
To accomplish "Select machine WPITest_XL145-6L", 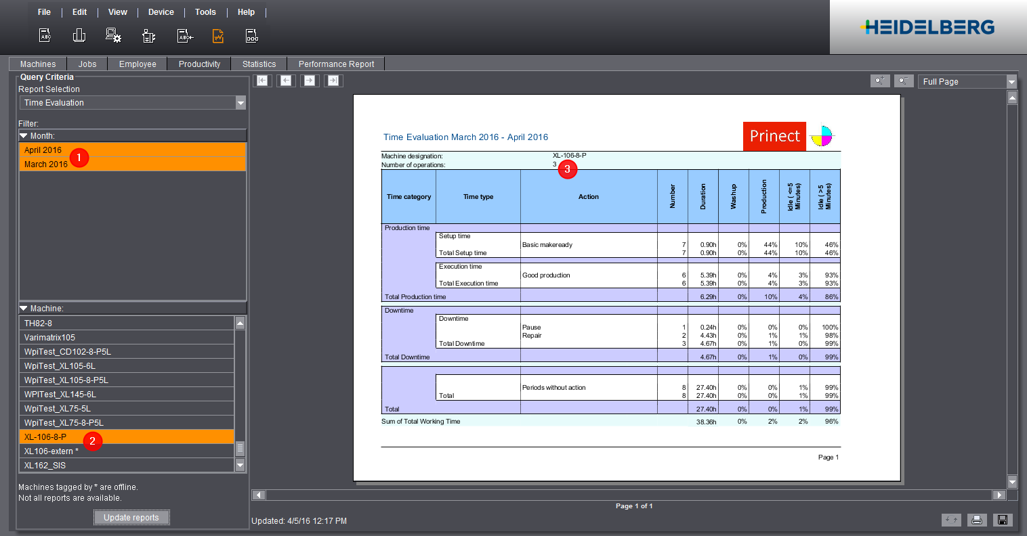I will [x=127, y=395].
